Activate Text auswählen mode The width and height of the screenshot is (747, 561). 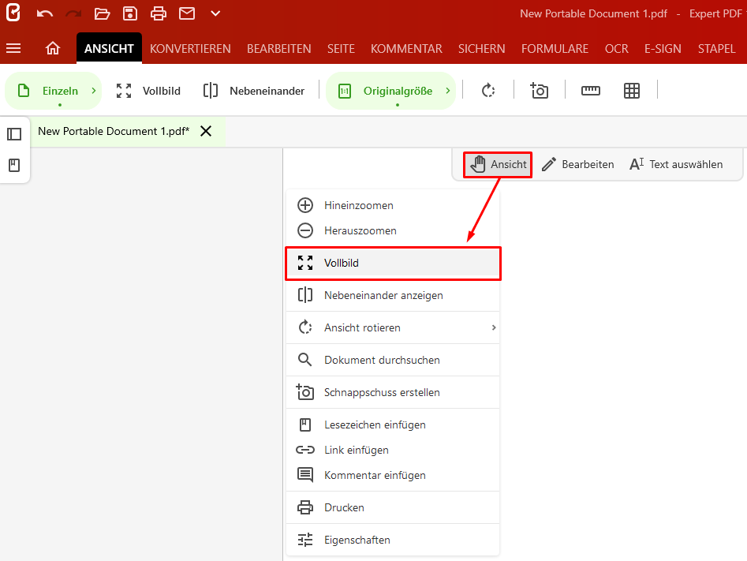pyautogui.click(x=676, y=164)
